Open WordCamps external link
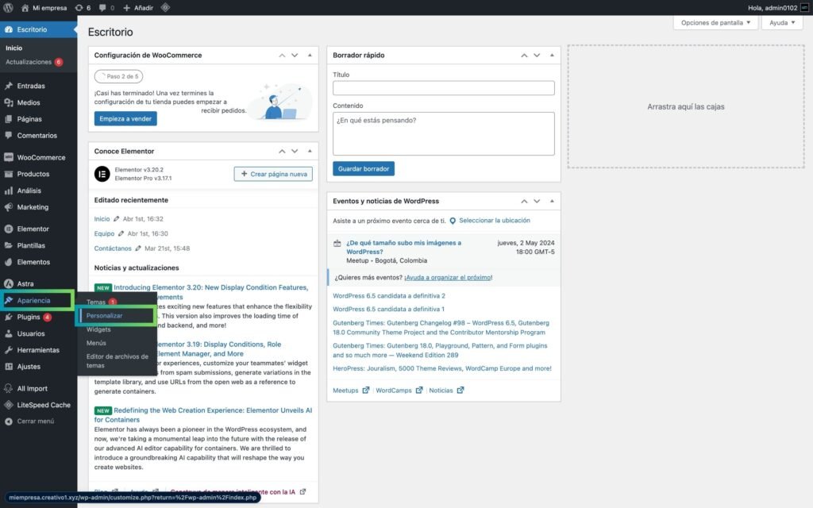Viewport: 813px width, 508px height. [399, 391]
